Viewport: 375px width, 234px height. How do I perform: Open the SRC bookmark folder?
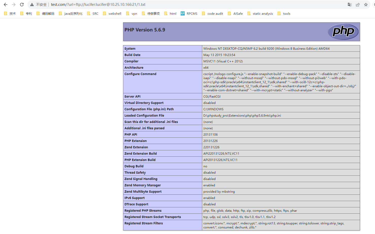point(93,14)
